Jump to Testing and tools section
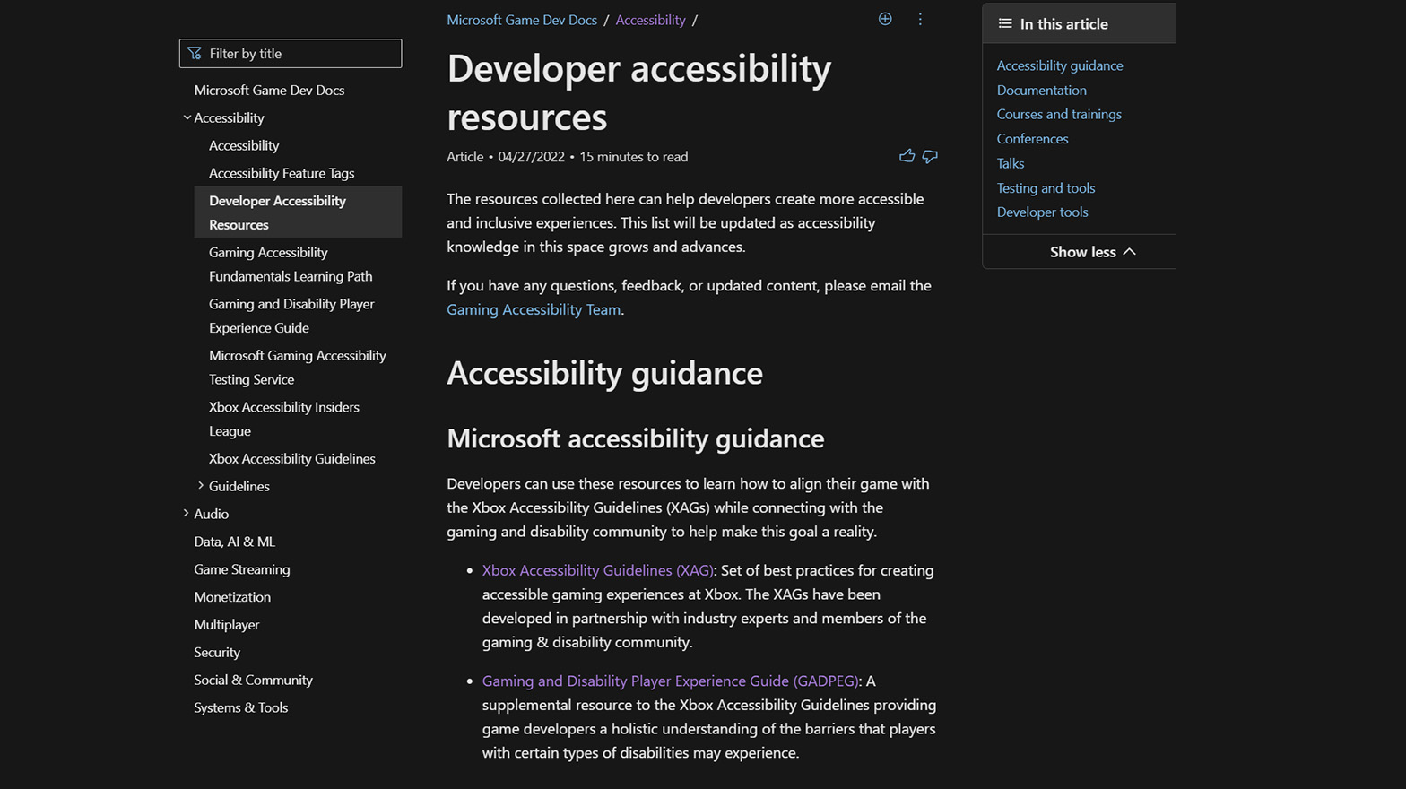The image size is (1406, 789). [x=1046, y=187]
